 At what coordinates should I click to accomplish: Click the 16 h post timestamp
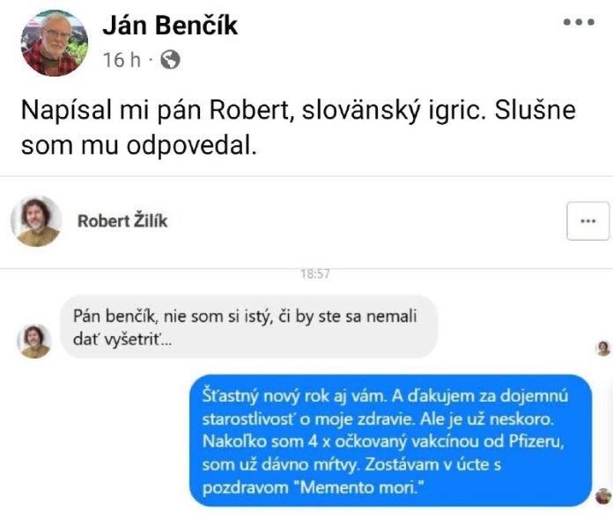point(122,60)
